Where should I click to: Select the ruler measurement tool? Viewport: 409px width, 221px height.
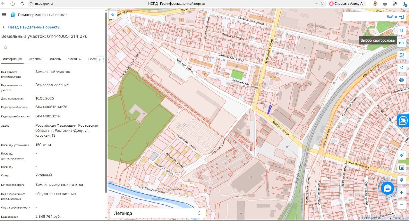click(401, 43)
